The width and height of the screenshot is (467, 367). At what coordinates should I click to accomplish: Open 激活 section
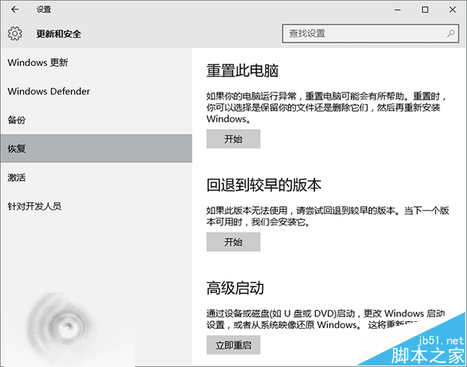pos(97,177)
